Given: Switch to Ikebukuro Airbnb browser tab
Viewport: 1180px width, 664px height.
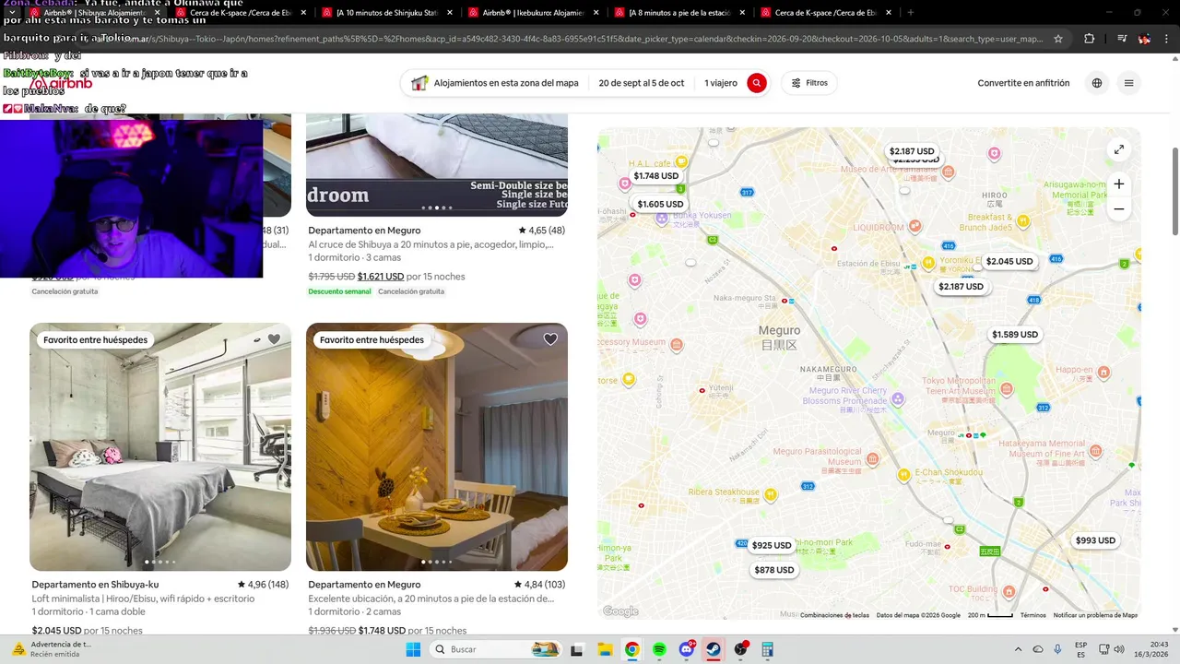Looking at the screenshot, I should tap(533, 13).
